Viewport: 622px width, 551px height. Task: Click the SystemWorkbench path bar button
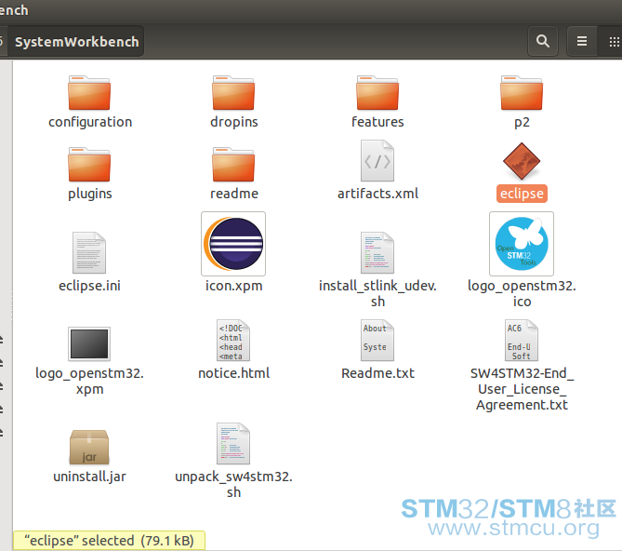click(x=77, y=42)
